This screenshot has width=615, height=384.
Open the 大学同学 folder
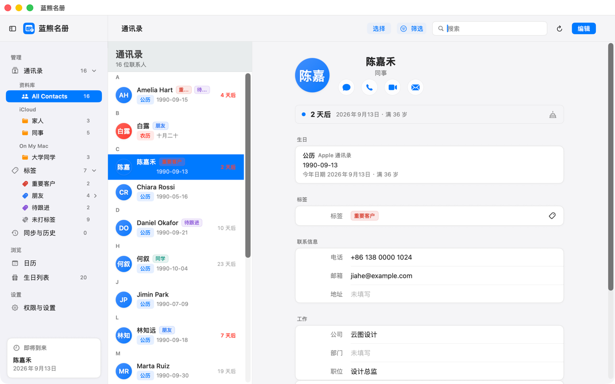click(54, 157)
